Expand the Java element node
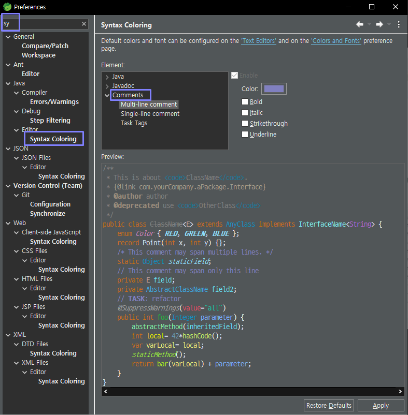This screenshot has width=408, height=415. pyautogui.click(x=107, y=77)
